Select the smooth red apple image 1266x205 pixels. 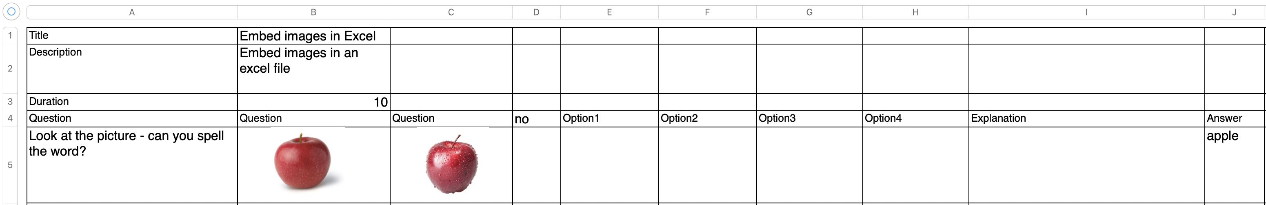(302, 161)
